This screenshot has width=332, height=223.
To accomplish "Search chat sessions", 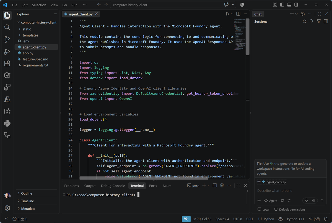I will tap(312, 21).
